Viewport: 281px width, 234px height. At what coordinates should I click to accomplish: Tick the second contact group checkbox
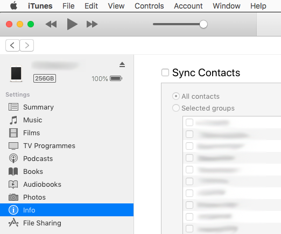[x=189, y=134]
